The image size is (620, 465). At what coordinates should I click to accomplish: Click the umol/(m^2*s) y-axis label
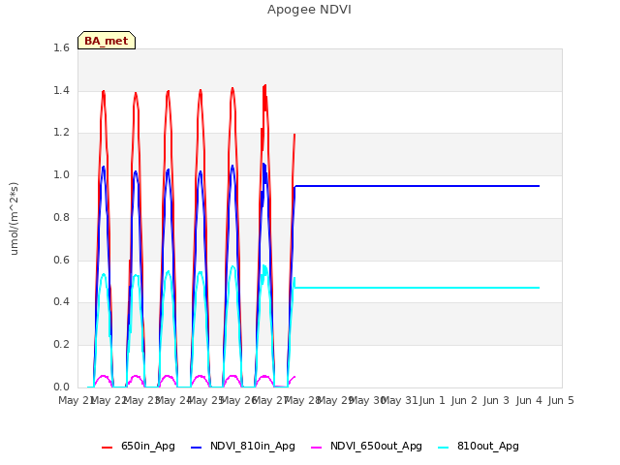(14, 218)
